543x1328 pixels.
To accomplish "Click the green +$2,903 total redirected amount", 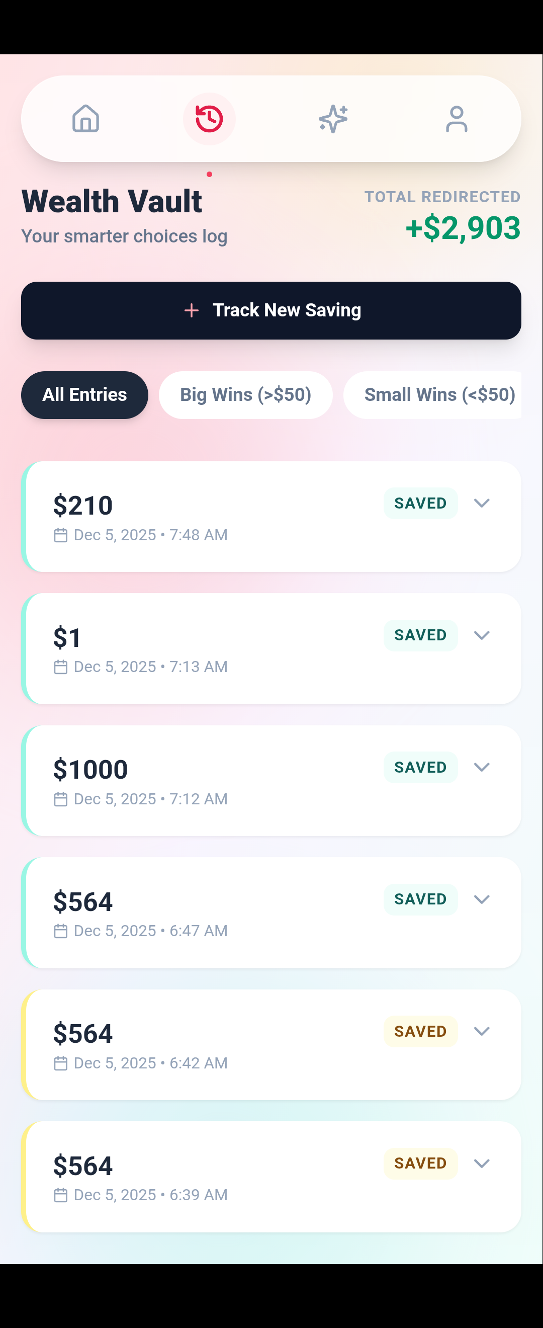I will pos(463,228).
